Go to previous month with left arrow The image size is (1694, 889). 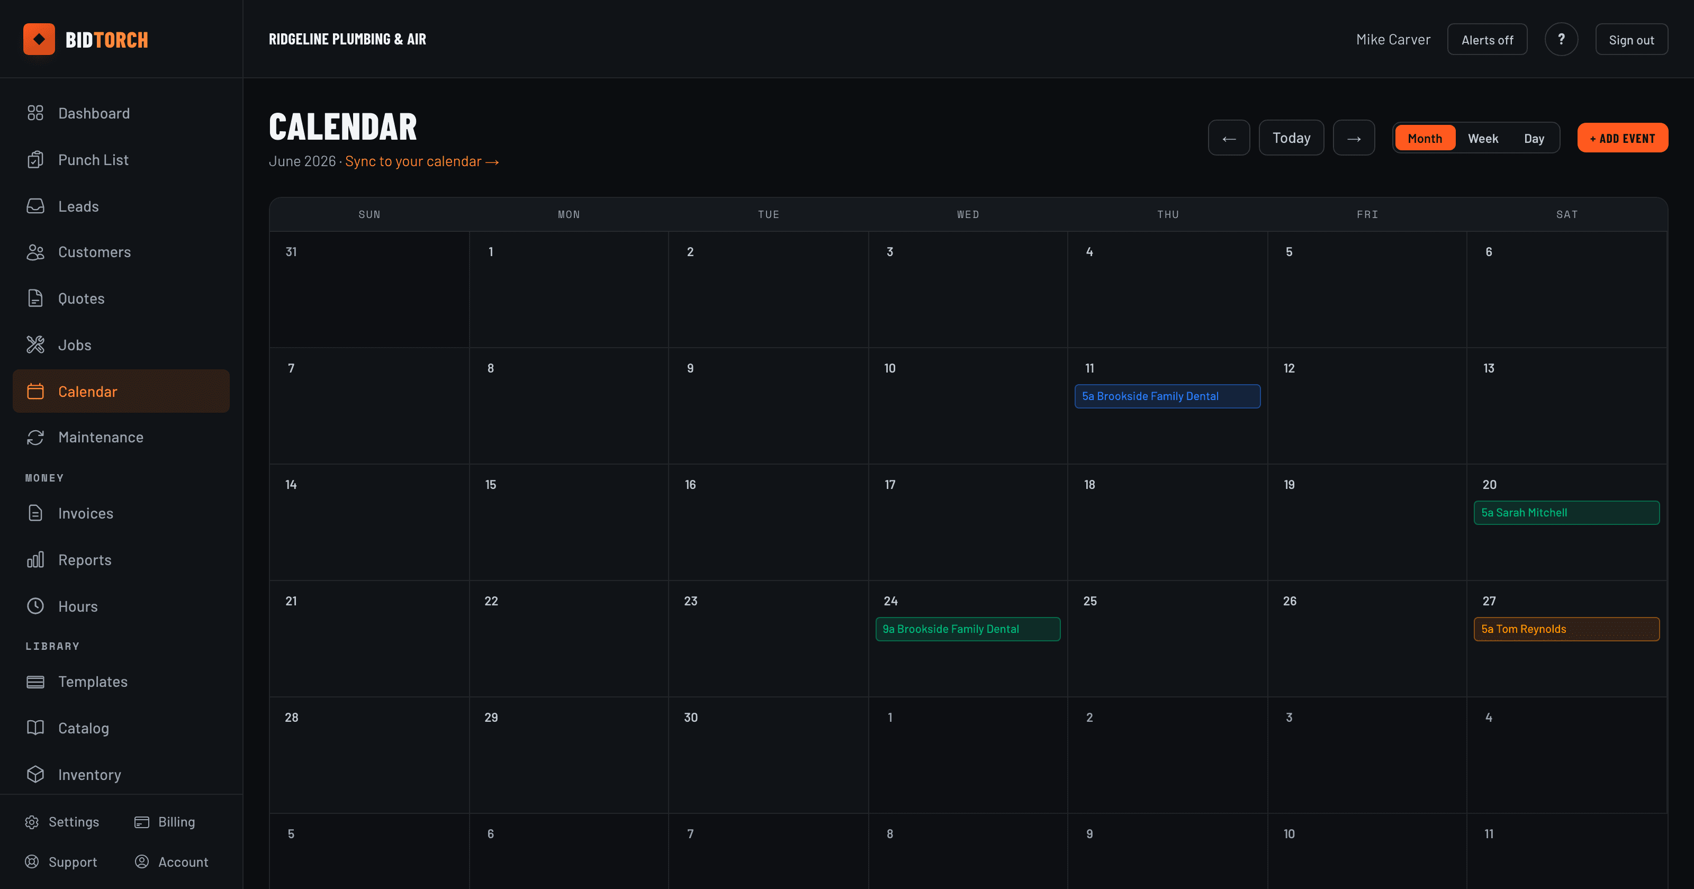pyautogui.click(x=1229, y=138)
